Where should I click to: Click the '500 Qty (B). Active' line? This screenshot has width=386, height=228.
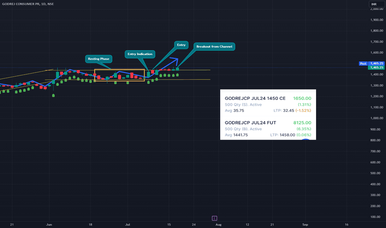243,129
